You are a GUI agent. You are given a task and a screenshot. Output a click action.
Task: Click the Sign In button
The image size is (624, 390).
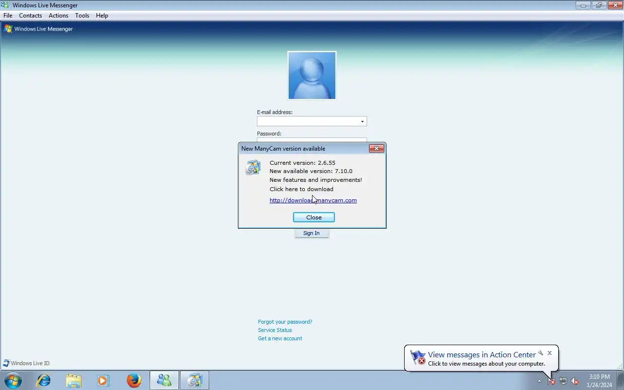[x=312, y=234]
